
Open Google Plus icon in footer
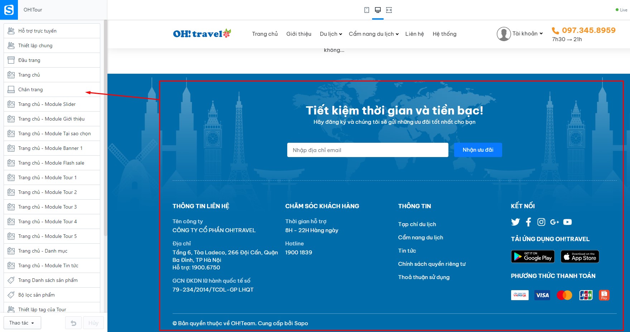[554, 222]
